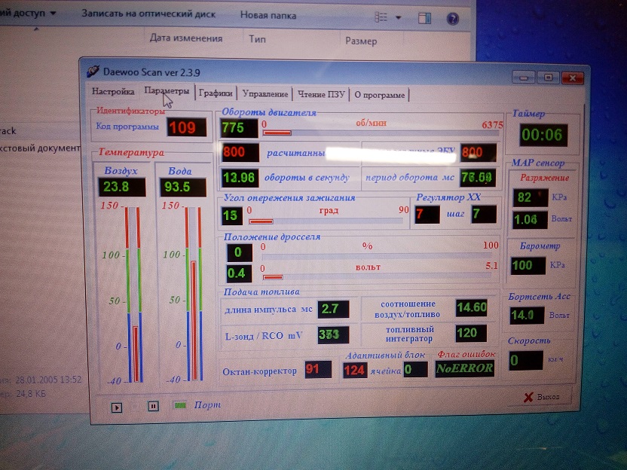Image resolution: width=627 pixels, height=470 pixels.
Task: Click the NoERROR error flag indicator
Action: 465,368
